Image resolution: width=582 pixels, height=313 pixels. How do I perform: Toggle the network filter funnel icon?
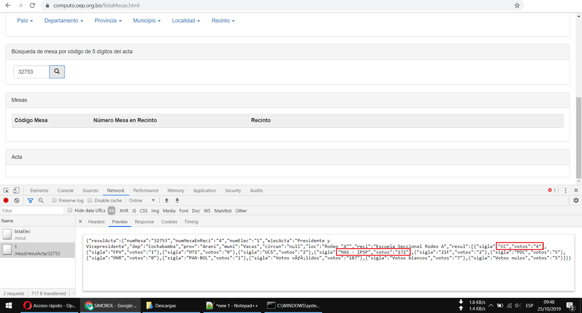pyautogui.click(x=31, y=201)
